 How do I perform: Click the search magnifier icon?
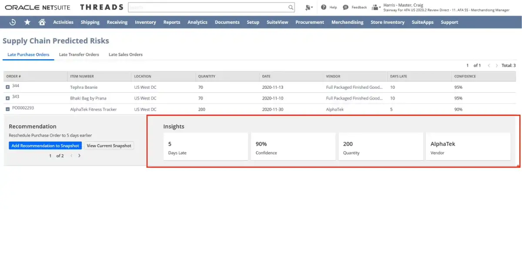tap(291, 7)
